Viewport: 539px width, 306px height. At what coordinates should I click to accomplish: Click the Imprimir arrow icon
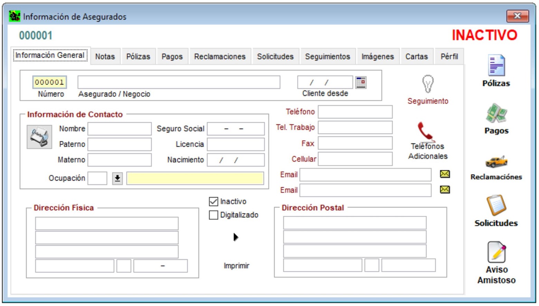coord(236,237)
